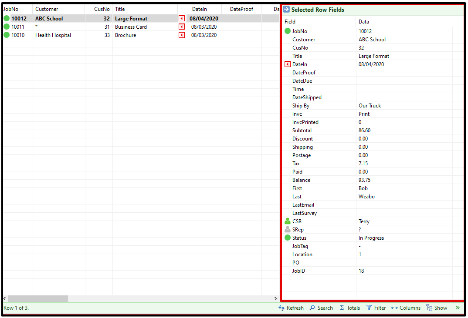
Task: Select job number 10011 in the grid
Action: click(x=18, y=27)
